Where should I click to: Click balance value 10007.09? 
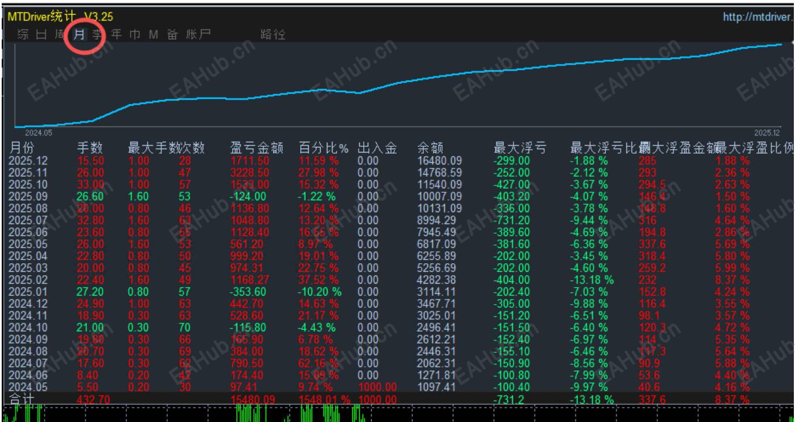point(439,196)
